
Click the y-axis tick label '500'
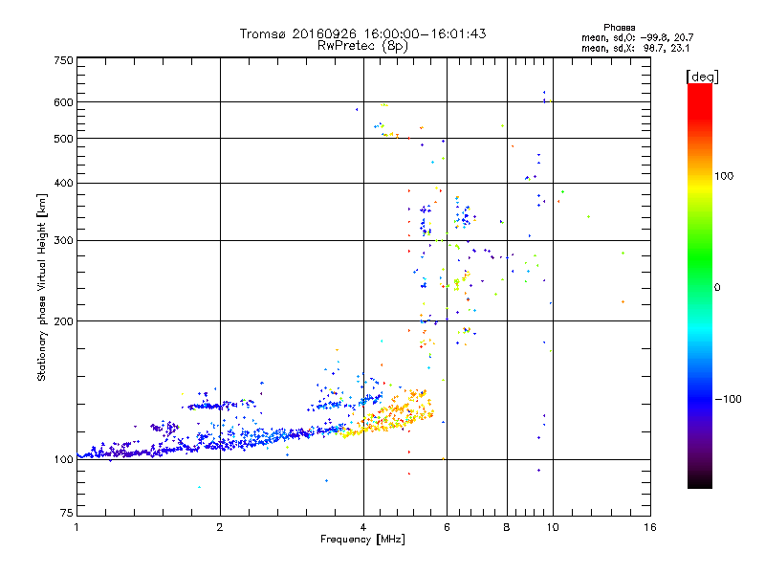click(63, 139)
